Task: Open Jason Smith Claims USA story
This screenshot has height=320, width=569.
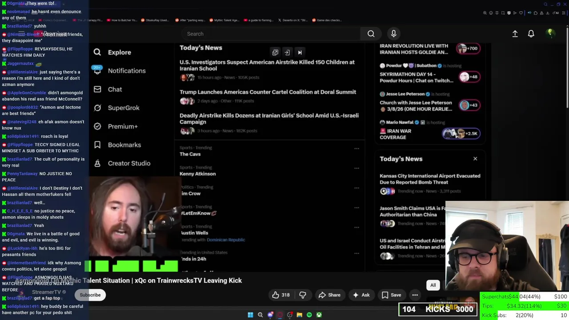Action: point(413,212)
